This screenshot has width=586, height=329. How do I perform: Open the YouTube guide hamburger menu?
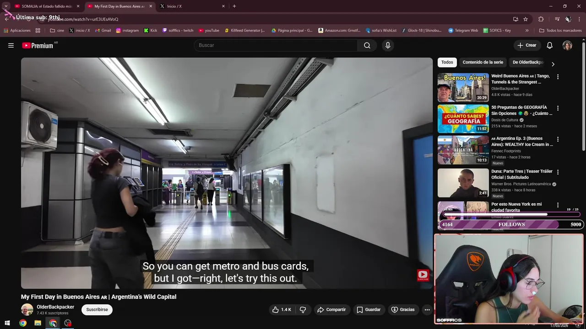pos(11,45)
